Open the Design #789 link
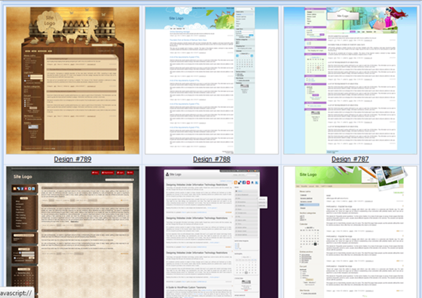Image resolution: width=422 pixels, height=298 pixels. click(x=73, y=159)
